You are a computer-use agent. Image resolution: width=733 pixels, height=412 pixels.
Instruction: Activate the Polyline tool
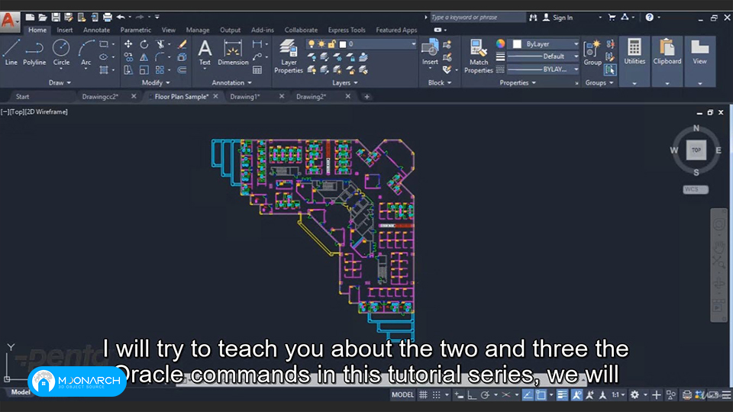pyautogui.click(x=34, y=53)
